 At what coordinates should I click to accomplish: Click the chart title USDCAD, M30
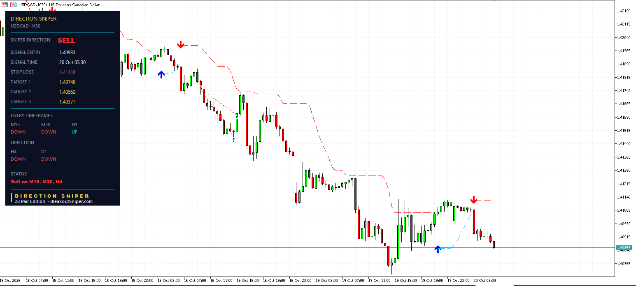pos(33,5)
